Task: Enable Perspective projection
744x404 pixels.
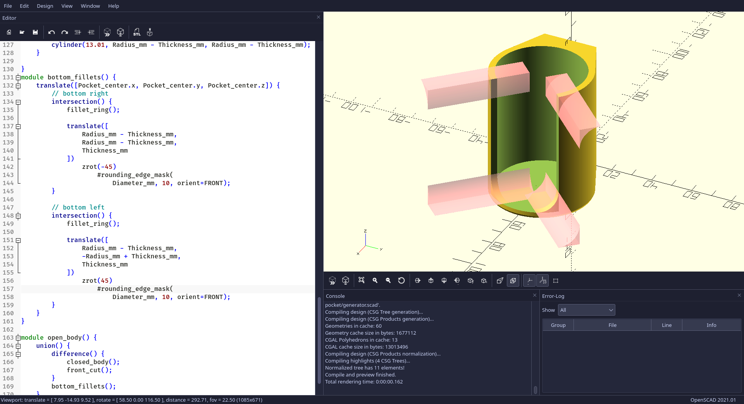Action: click(x=500, y=280)
